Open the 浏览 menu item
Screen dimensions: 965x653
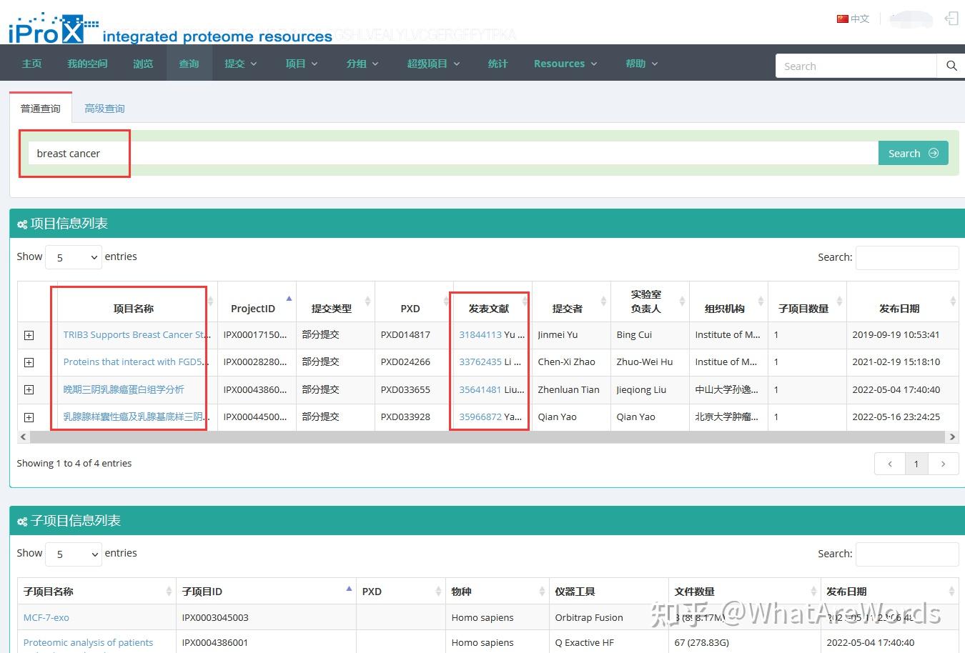click(143, 64)
